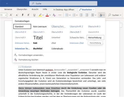Expand the bullet list style dropdown
The width and height of the screenshot is (124, 97).
[70, 15]
